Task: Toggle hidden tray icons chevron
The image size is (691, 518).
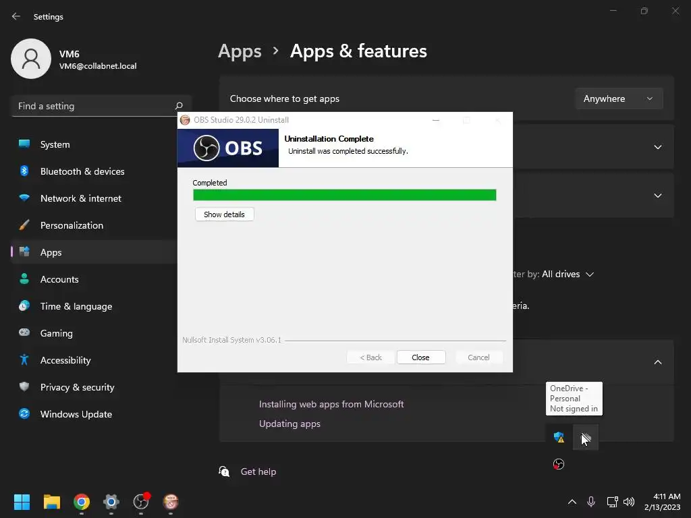Action: (572, 502)
